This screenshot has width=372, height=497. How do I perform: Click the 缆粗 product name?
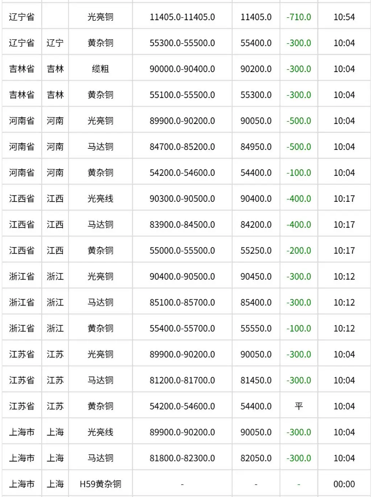(100, 69)
